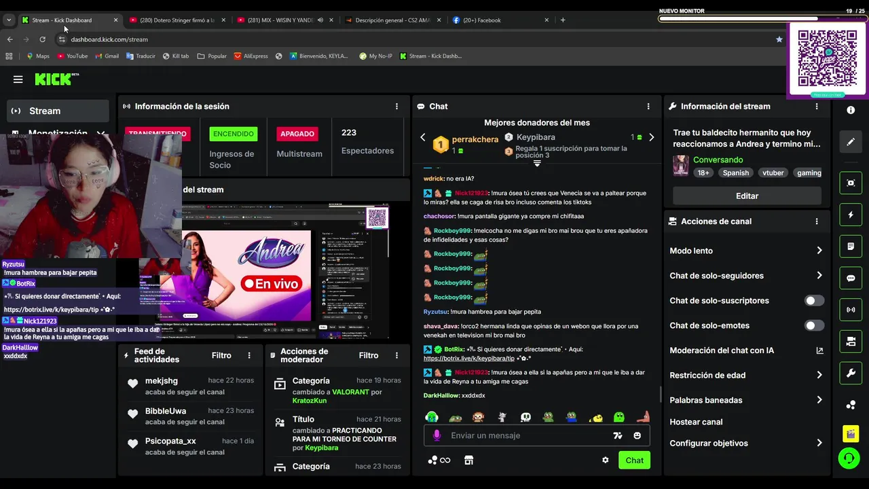Image resolution: width=869 pixels, height=489 pixels.
Task: Click the 223 Espectadores counter
Action: tap(367, 141)
